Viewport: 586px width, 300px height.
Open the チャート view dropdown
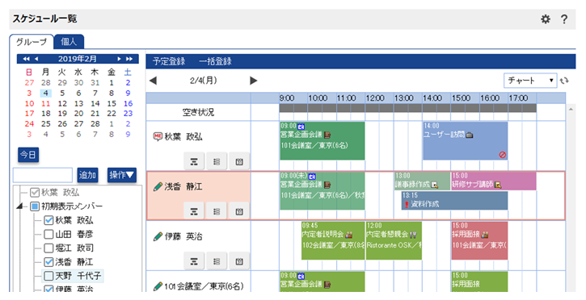530,81
